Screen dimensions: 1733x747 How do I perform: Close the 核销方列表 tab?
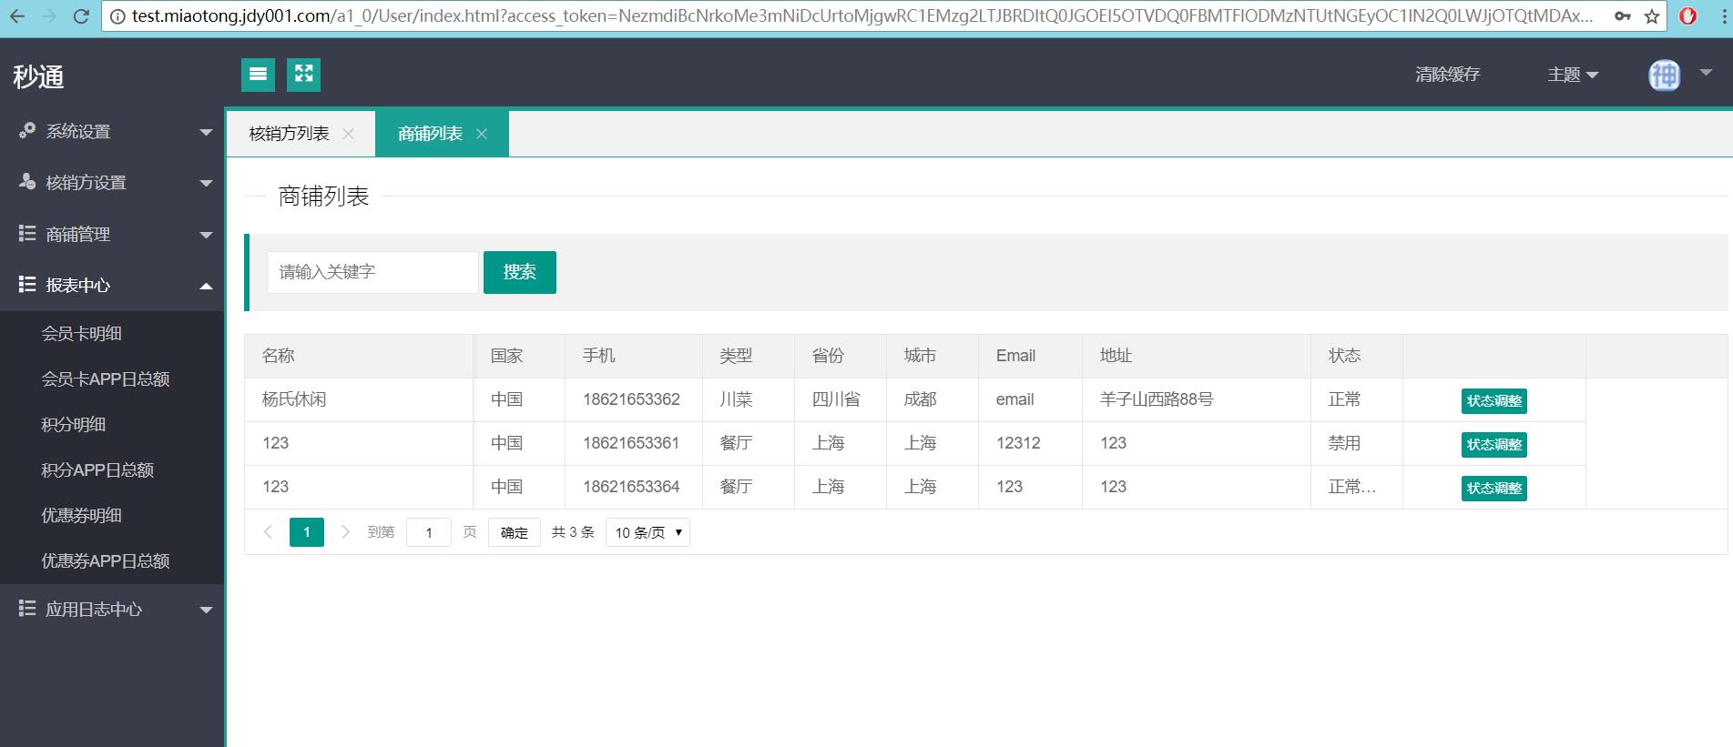348,134
